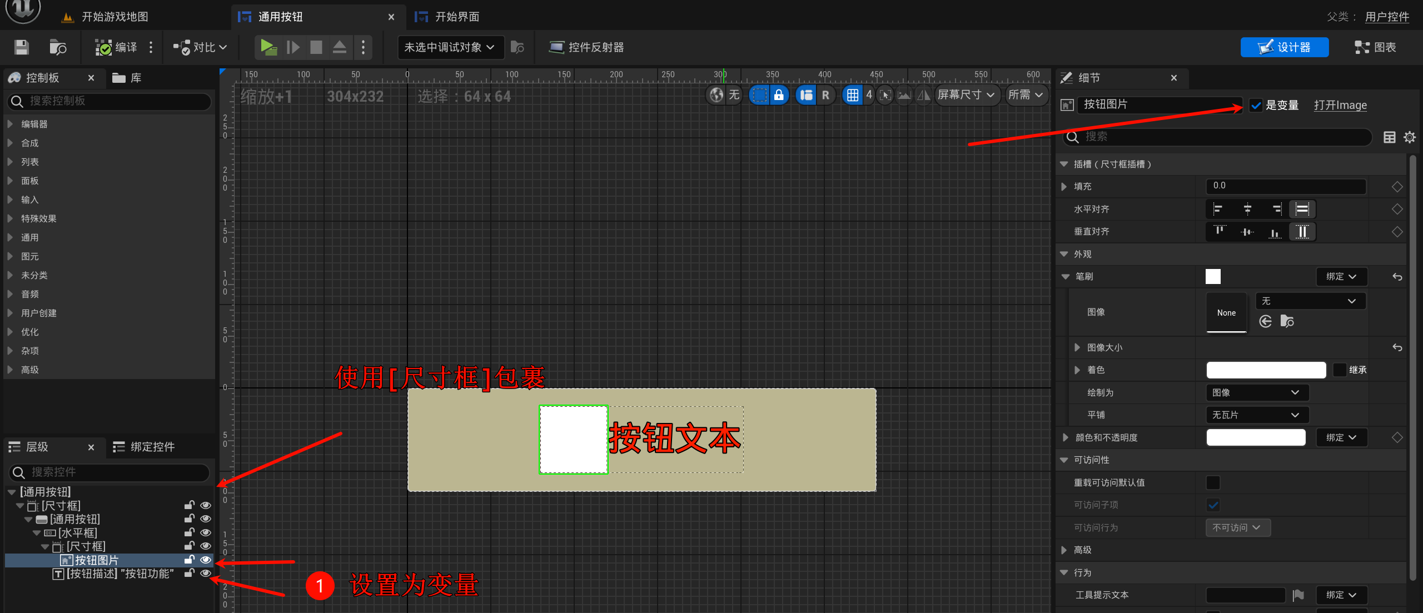Viewport: 1423px width, 613px height.
Task: Click the 打开Image link
Action: [1340, 105]
